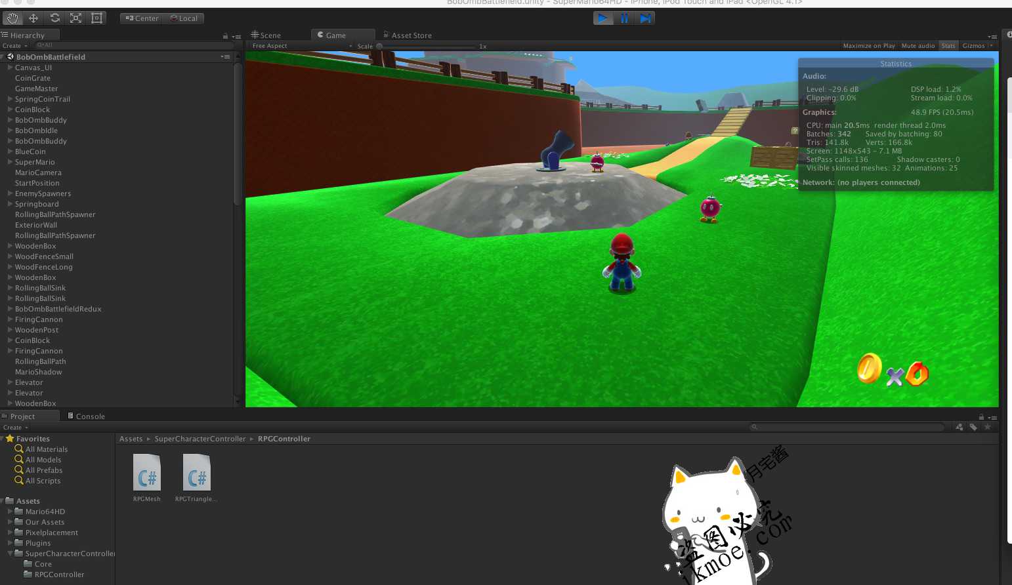Click Search by Label icon in Project
This screenshot has height=585, width=1012.
(x=973, y=427)
